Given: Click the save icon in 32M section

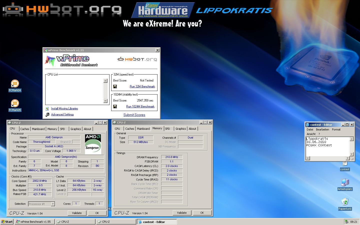Looking at the screenshot, I should [115, 86].
